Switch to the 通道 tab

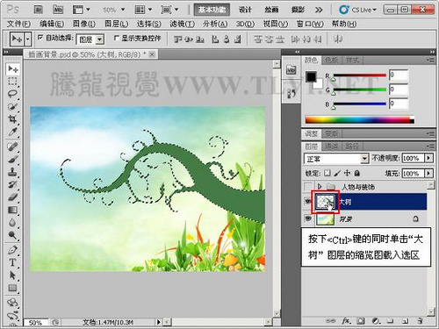(x=331, y=146)
